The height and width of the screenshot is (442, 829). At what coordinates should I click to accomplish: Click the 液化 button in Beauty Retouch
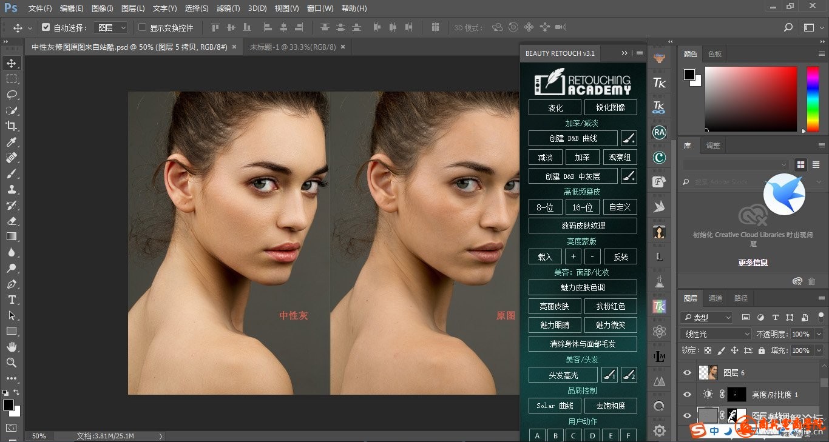[555, 108]
